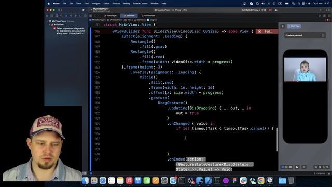Click the jump bar error indicator icon
The image size is (332, 187).
click(327, 20)
